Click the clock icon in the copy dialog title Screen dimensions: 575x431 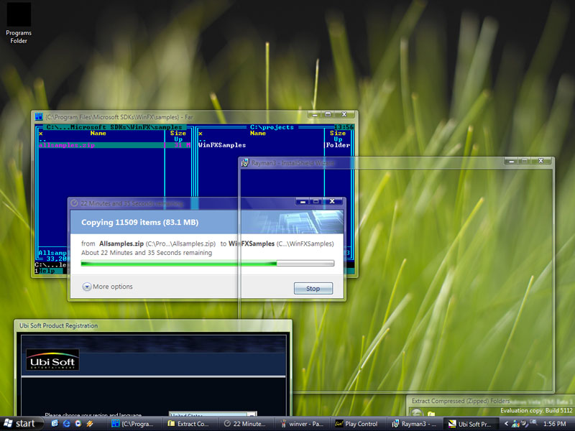pyautogui.click(x=74, y=203)
